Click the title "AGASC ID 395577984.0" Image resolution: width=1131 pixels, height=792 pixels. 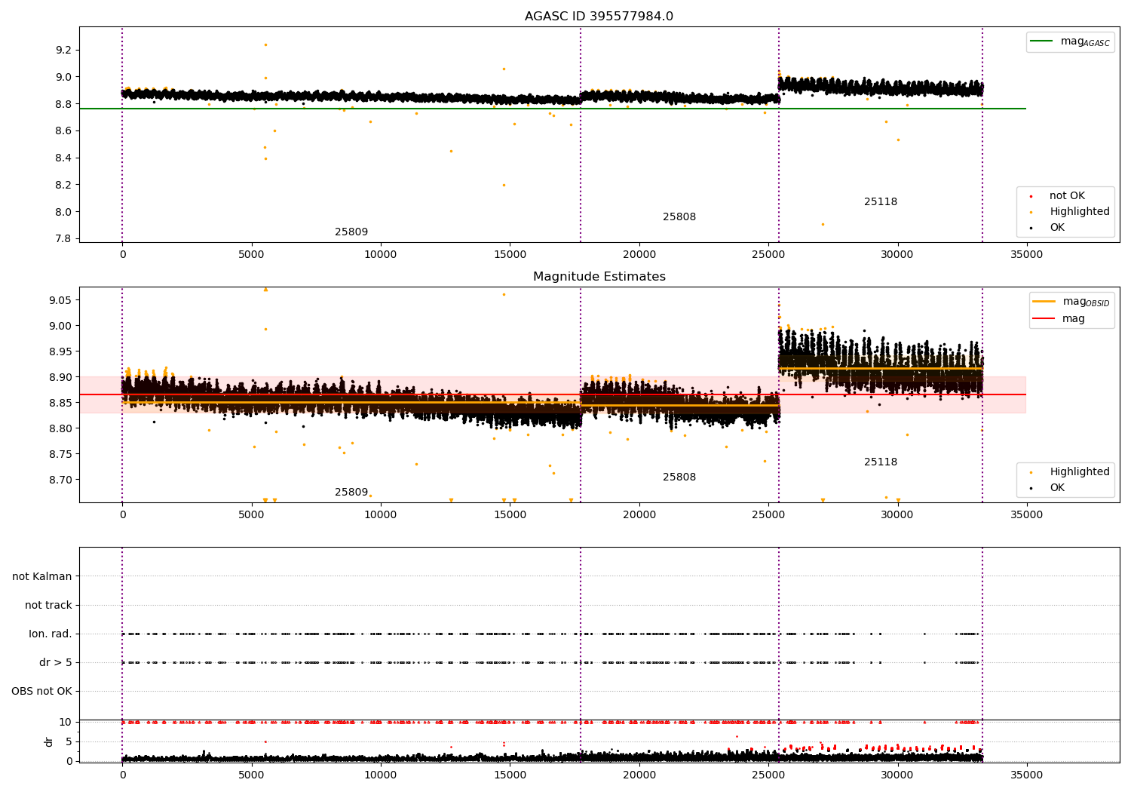click(x=599, y=17)
